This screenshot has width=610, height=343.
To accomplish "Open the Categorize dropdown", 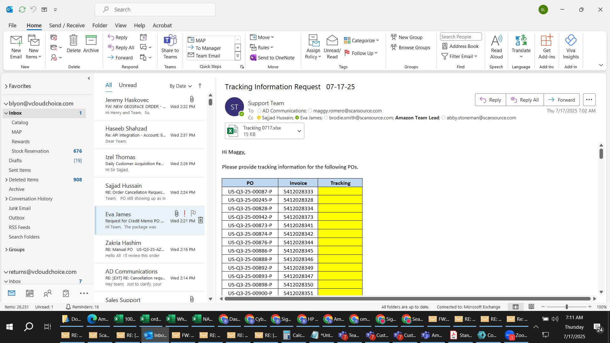I will pos(362,40).
